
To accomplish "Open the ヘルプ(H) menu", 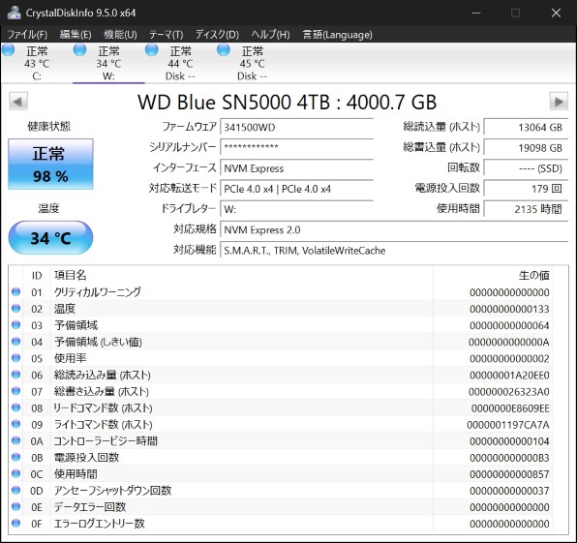I will [x=270, y=35].
